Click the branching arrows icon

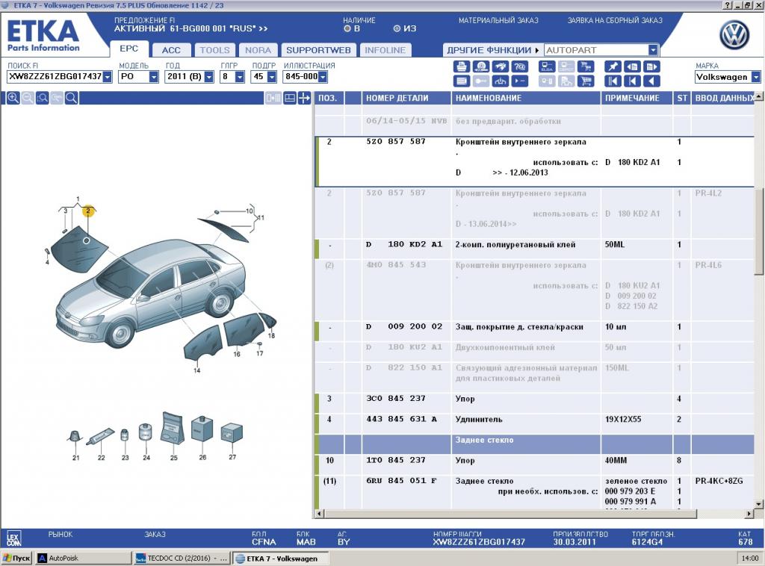tap(500, 81)
